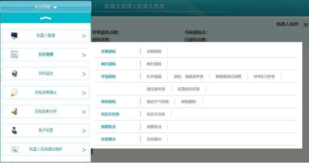Expand the arrow next to 实时监控
309x163 pixels.
[x=84, y=74]
